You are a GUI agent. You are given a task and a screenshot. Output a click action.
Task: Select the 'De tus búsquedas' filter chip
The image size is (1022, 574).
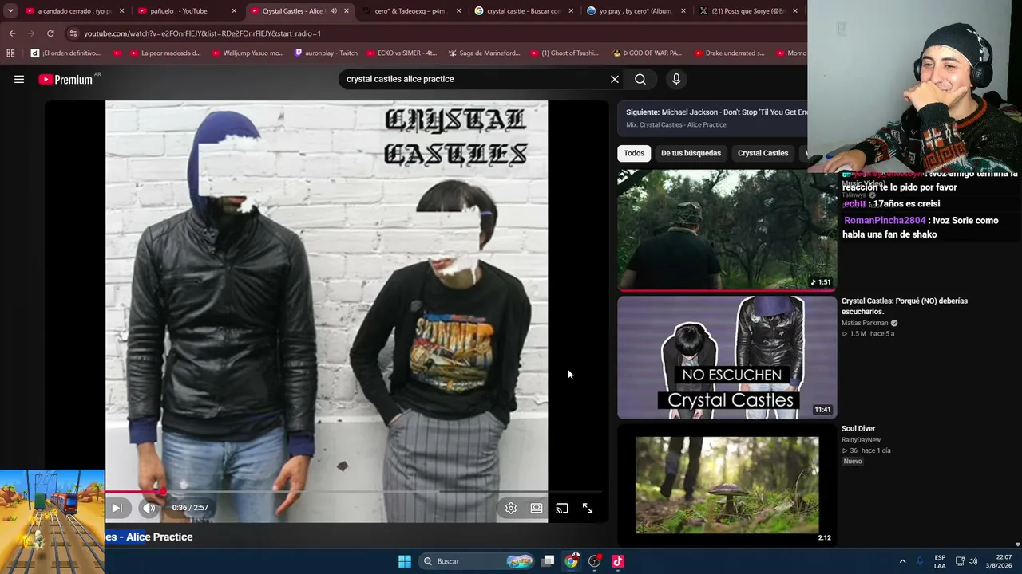[691, 153]
